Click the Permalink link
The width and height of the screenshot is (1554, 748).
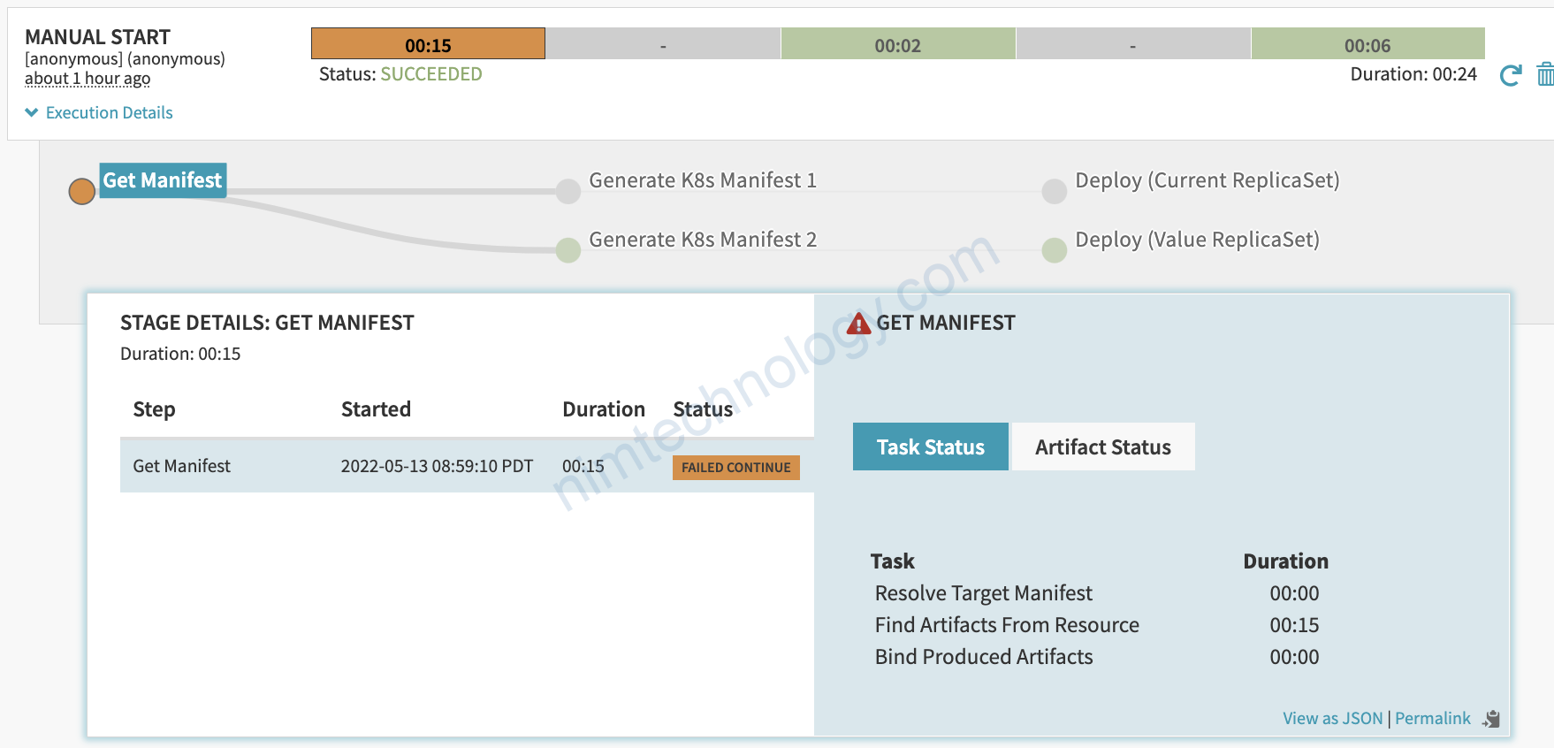[x=1432, y=719]
